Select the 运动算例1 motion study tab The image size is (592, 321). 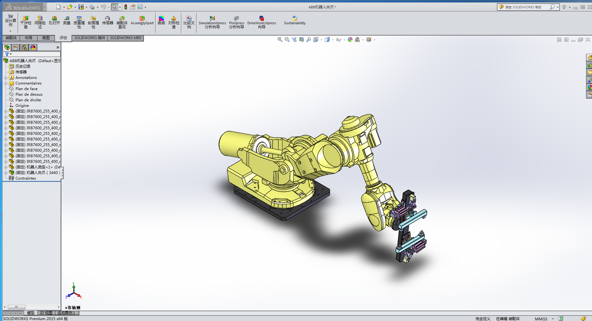[x=66, y=313]
